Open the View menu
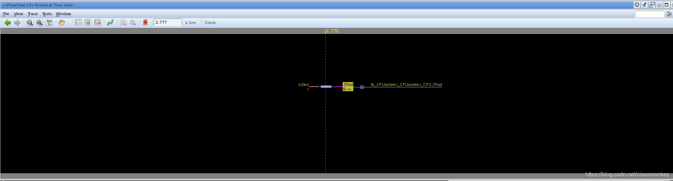The width and height of the screenshot is (673, 181). point(18,14)
